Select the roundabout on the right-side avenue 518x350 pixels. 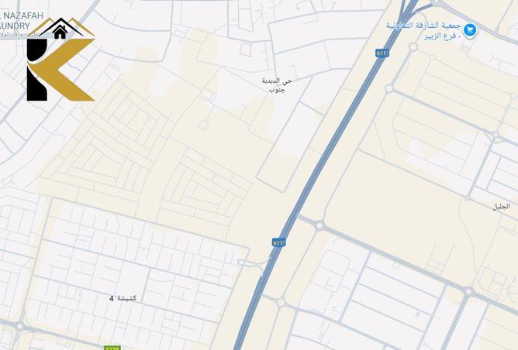(x=468, y=291)
